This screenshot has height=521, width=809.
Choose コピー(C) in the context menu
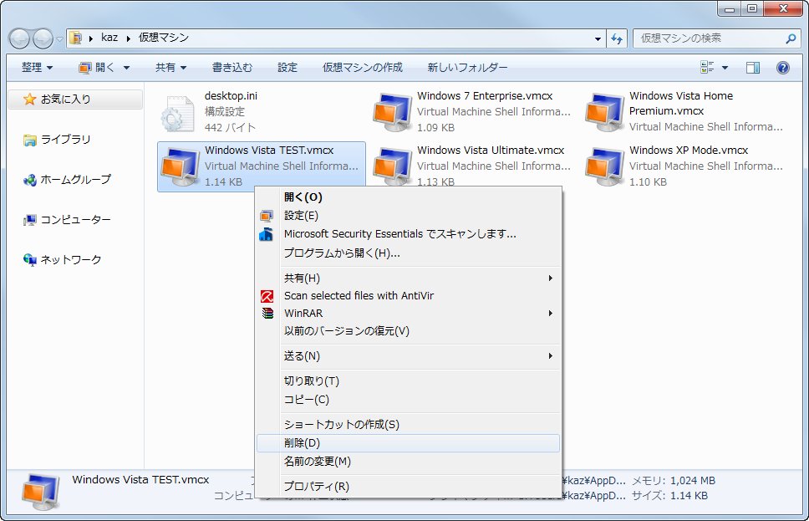click(408, 400)
